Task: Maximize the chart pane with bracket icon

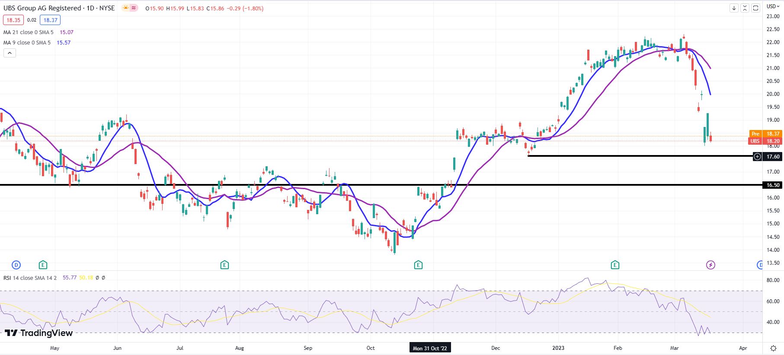Action: pos(755,8)
